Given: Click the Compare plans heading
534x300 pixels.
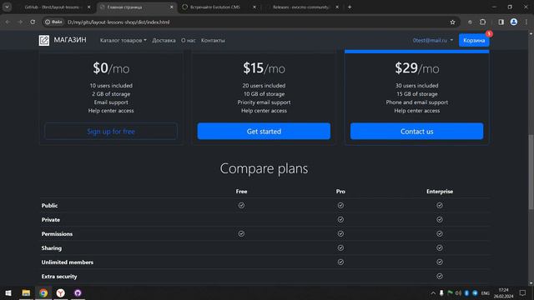Looking at the screenshot, I should point(264,168).
